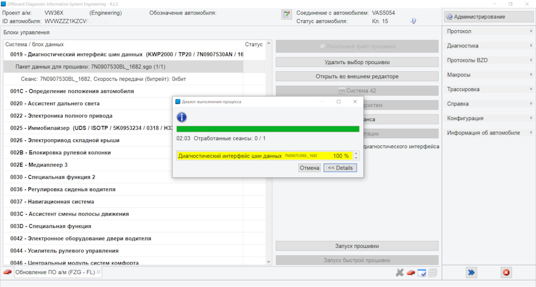
Task: Click the down arrow of dialog list spinner
Action: tap(356, 158)
